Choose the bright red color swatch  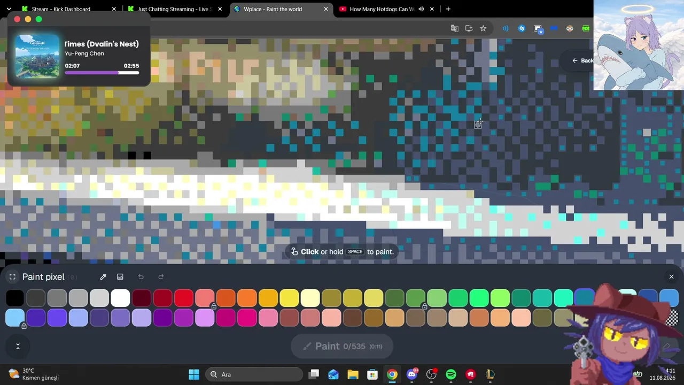pyautogui.click(x=184, y=298)
